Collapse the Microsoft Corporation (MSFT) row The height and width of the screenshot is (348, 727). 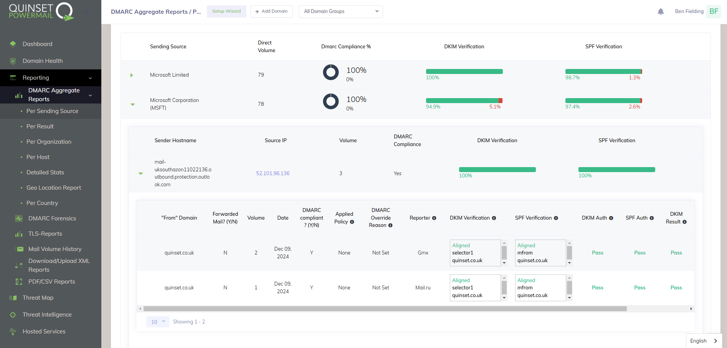coord(133,104)
